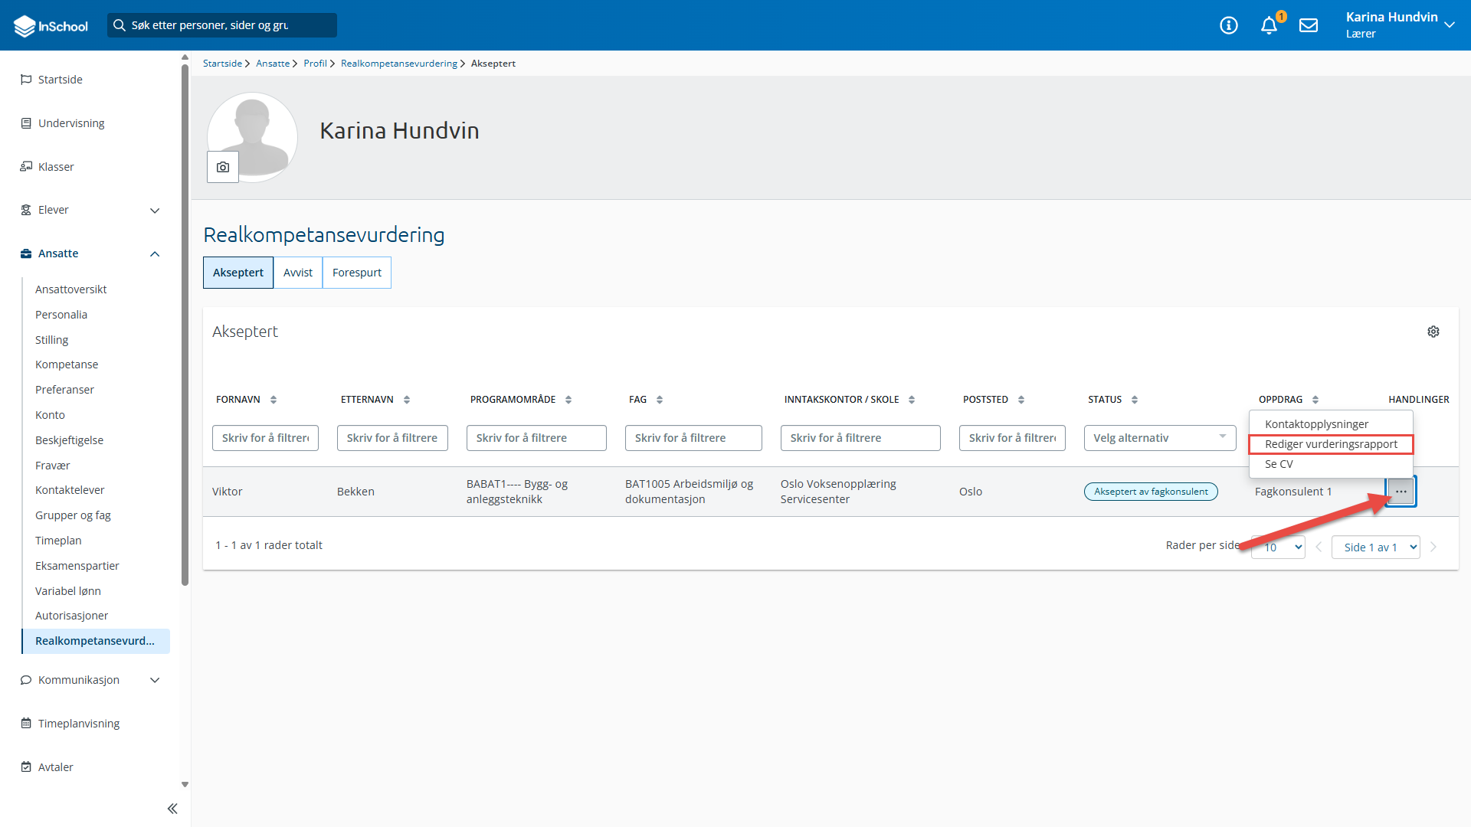Expand the Elever menu
Viewport: 1471px width, 827px height.
point(155,211)
